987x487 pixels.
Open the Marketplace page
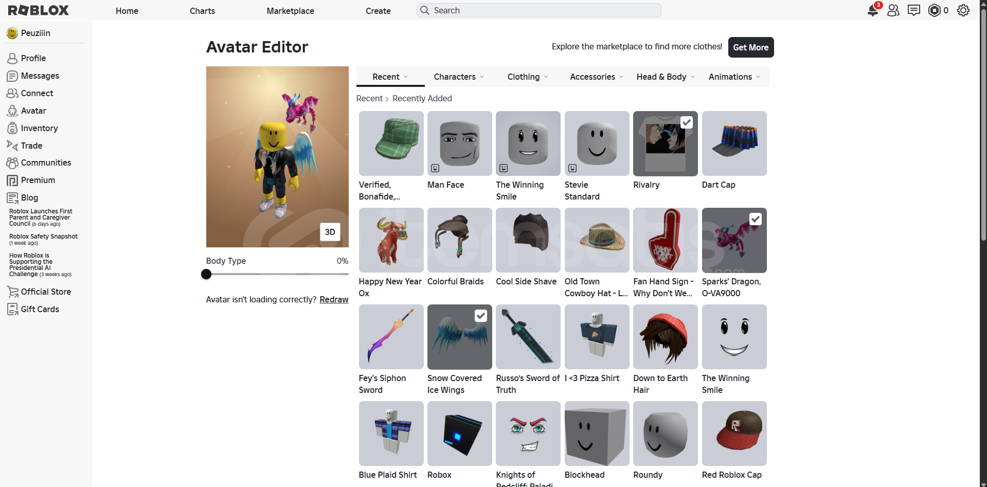[x=290, y=11]
